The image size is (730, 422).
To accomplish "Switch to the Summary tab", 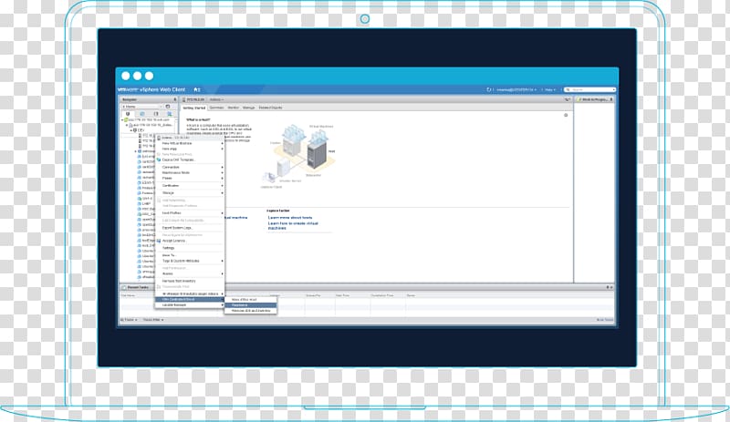I will (216, 108).
